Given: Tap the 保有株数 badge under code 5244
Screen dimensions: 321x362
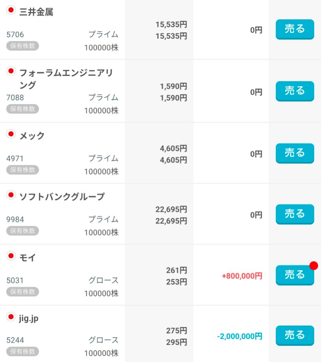Looking at the screenshot, I should click(23, 351).
